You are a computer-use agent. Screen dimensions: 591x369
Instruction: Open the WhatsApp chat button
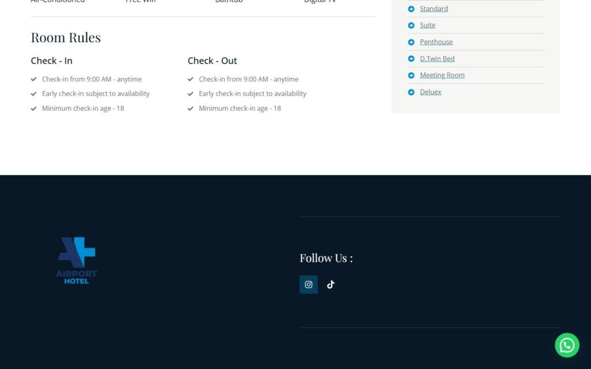(x=567, y=345)
